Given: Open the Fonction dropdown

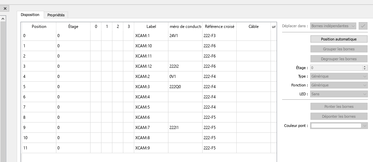Looking at the screenshot, I should (339, 85).
